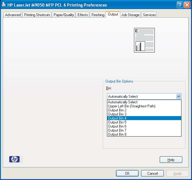Select Output Bin 7 entry

pyautogui.click(x=144, y=130)
